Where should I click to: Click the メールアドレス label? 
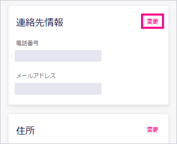(36, 76)
